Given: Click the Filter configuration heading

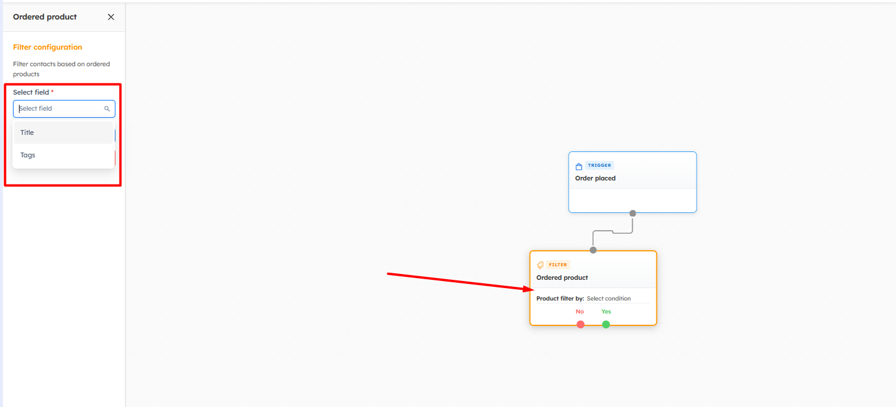Looking at the screenshot, I should [x=47, y=47].
